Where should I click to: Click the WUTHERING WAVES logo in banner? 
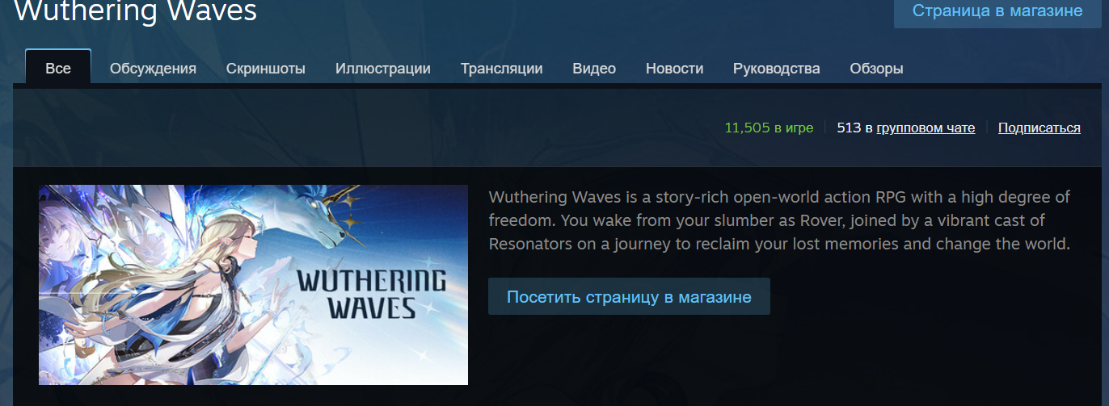(x=370, y=294)
